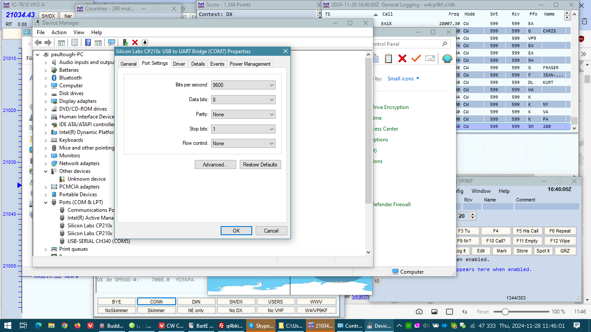
Task: Click orange checkmark icon in Control Panel toolbar
Action: (416, 58)
